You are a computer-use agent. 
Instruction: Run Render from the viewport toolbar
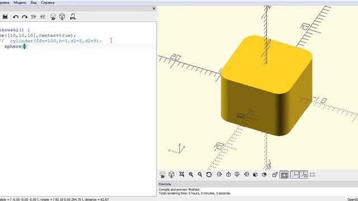[172, 175]
